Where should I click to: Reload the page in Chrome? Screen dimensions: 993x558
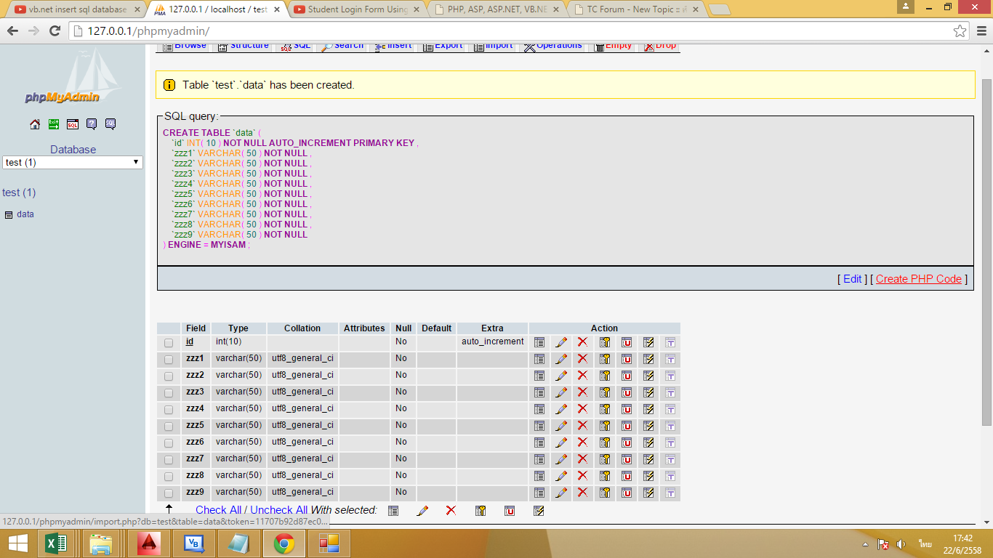55,31
